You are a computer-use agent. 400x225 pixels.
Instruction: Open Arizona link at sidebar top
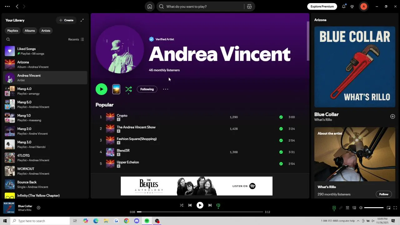click(x=320, y=20)
